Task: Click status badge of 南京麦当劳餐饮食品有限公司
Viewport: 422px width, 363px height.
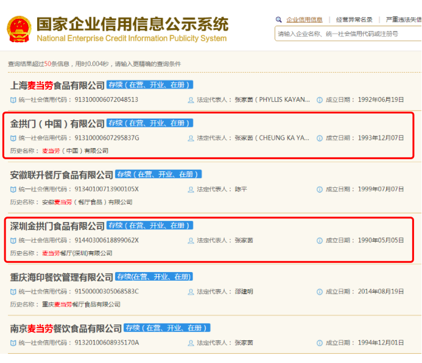Action: click(167, 328)
